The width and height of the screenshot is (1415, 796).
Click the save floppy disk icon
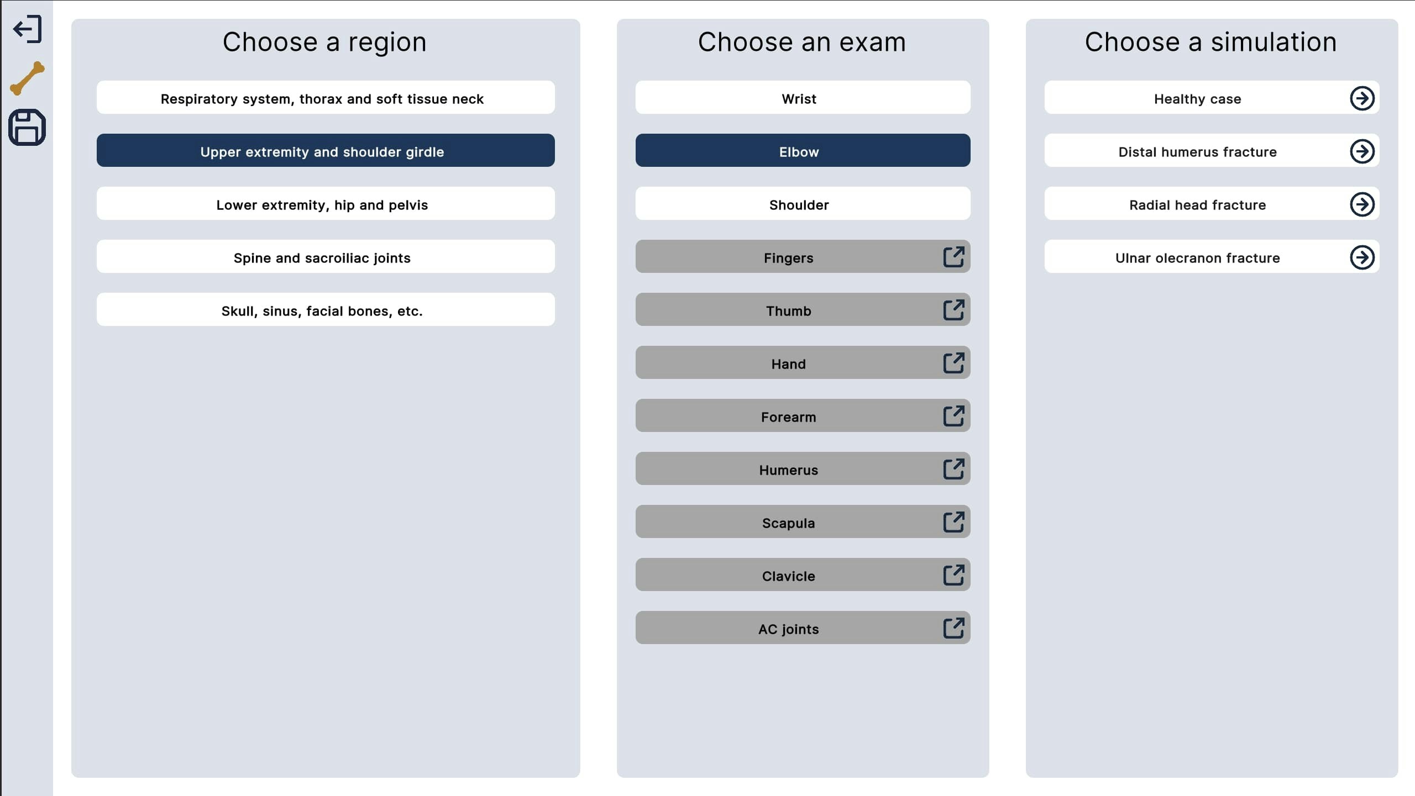[x=27, y=128]
